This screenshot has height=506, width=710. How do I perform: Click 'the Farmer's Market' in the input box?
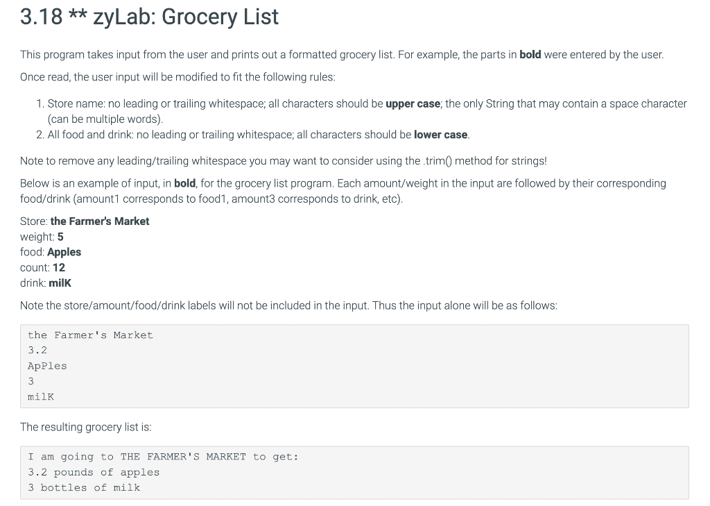(91, 335)
